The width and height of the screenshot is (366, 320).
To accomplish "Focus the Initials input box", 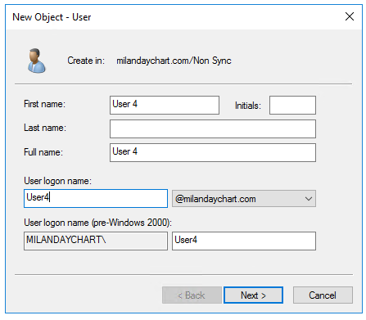I will [292, 105].
